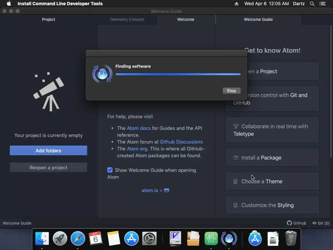Click the GitHub octocat icon beside atom.io
333x250 pixels.
tap(167, 190)
